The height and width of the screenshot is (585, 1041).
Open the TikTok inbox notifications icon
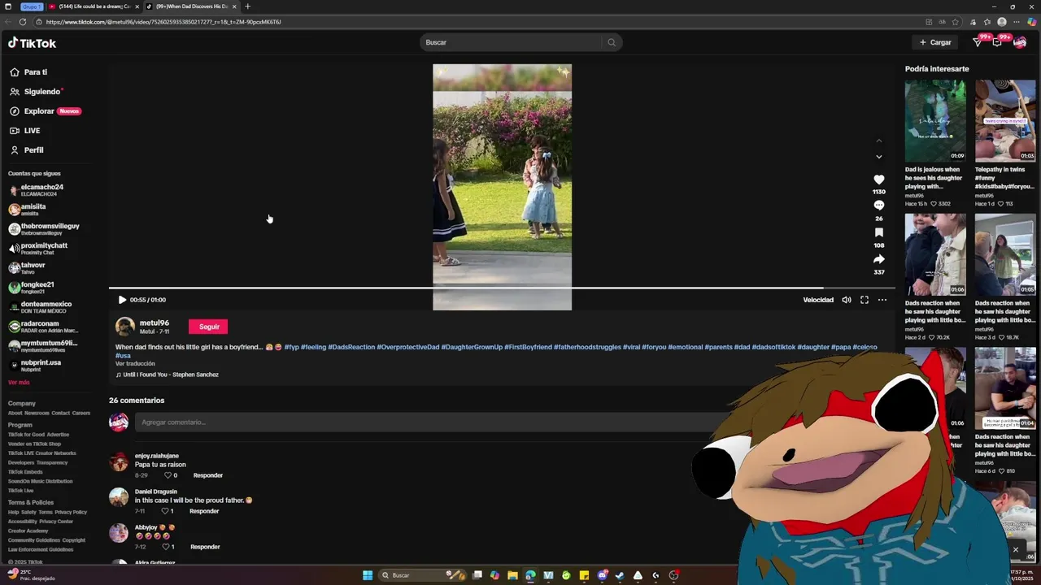coord(997,42)
